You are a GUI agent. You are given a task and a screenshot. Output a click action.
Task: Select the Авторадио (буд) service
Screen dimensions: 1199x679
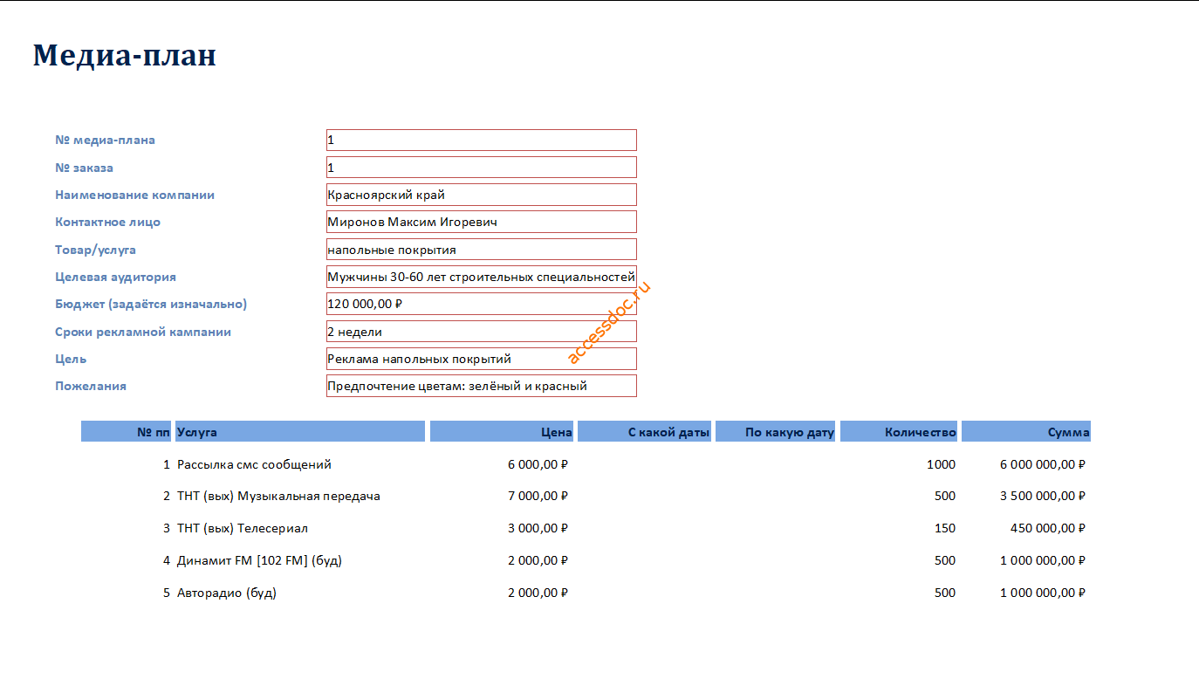[227, 593]
